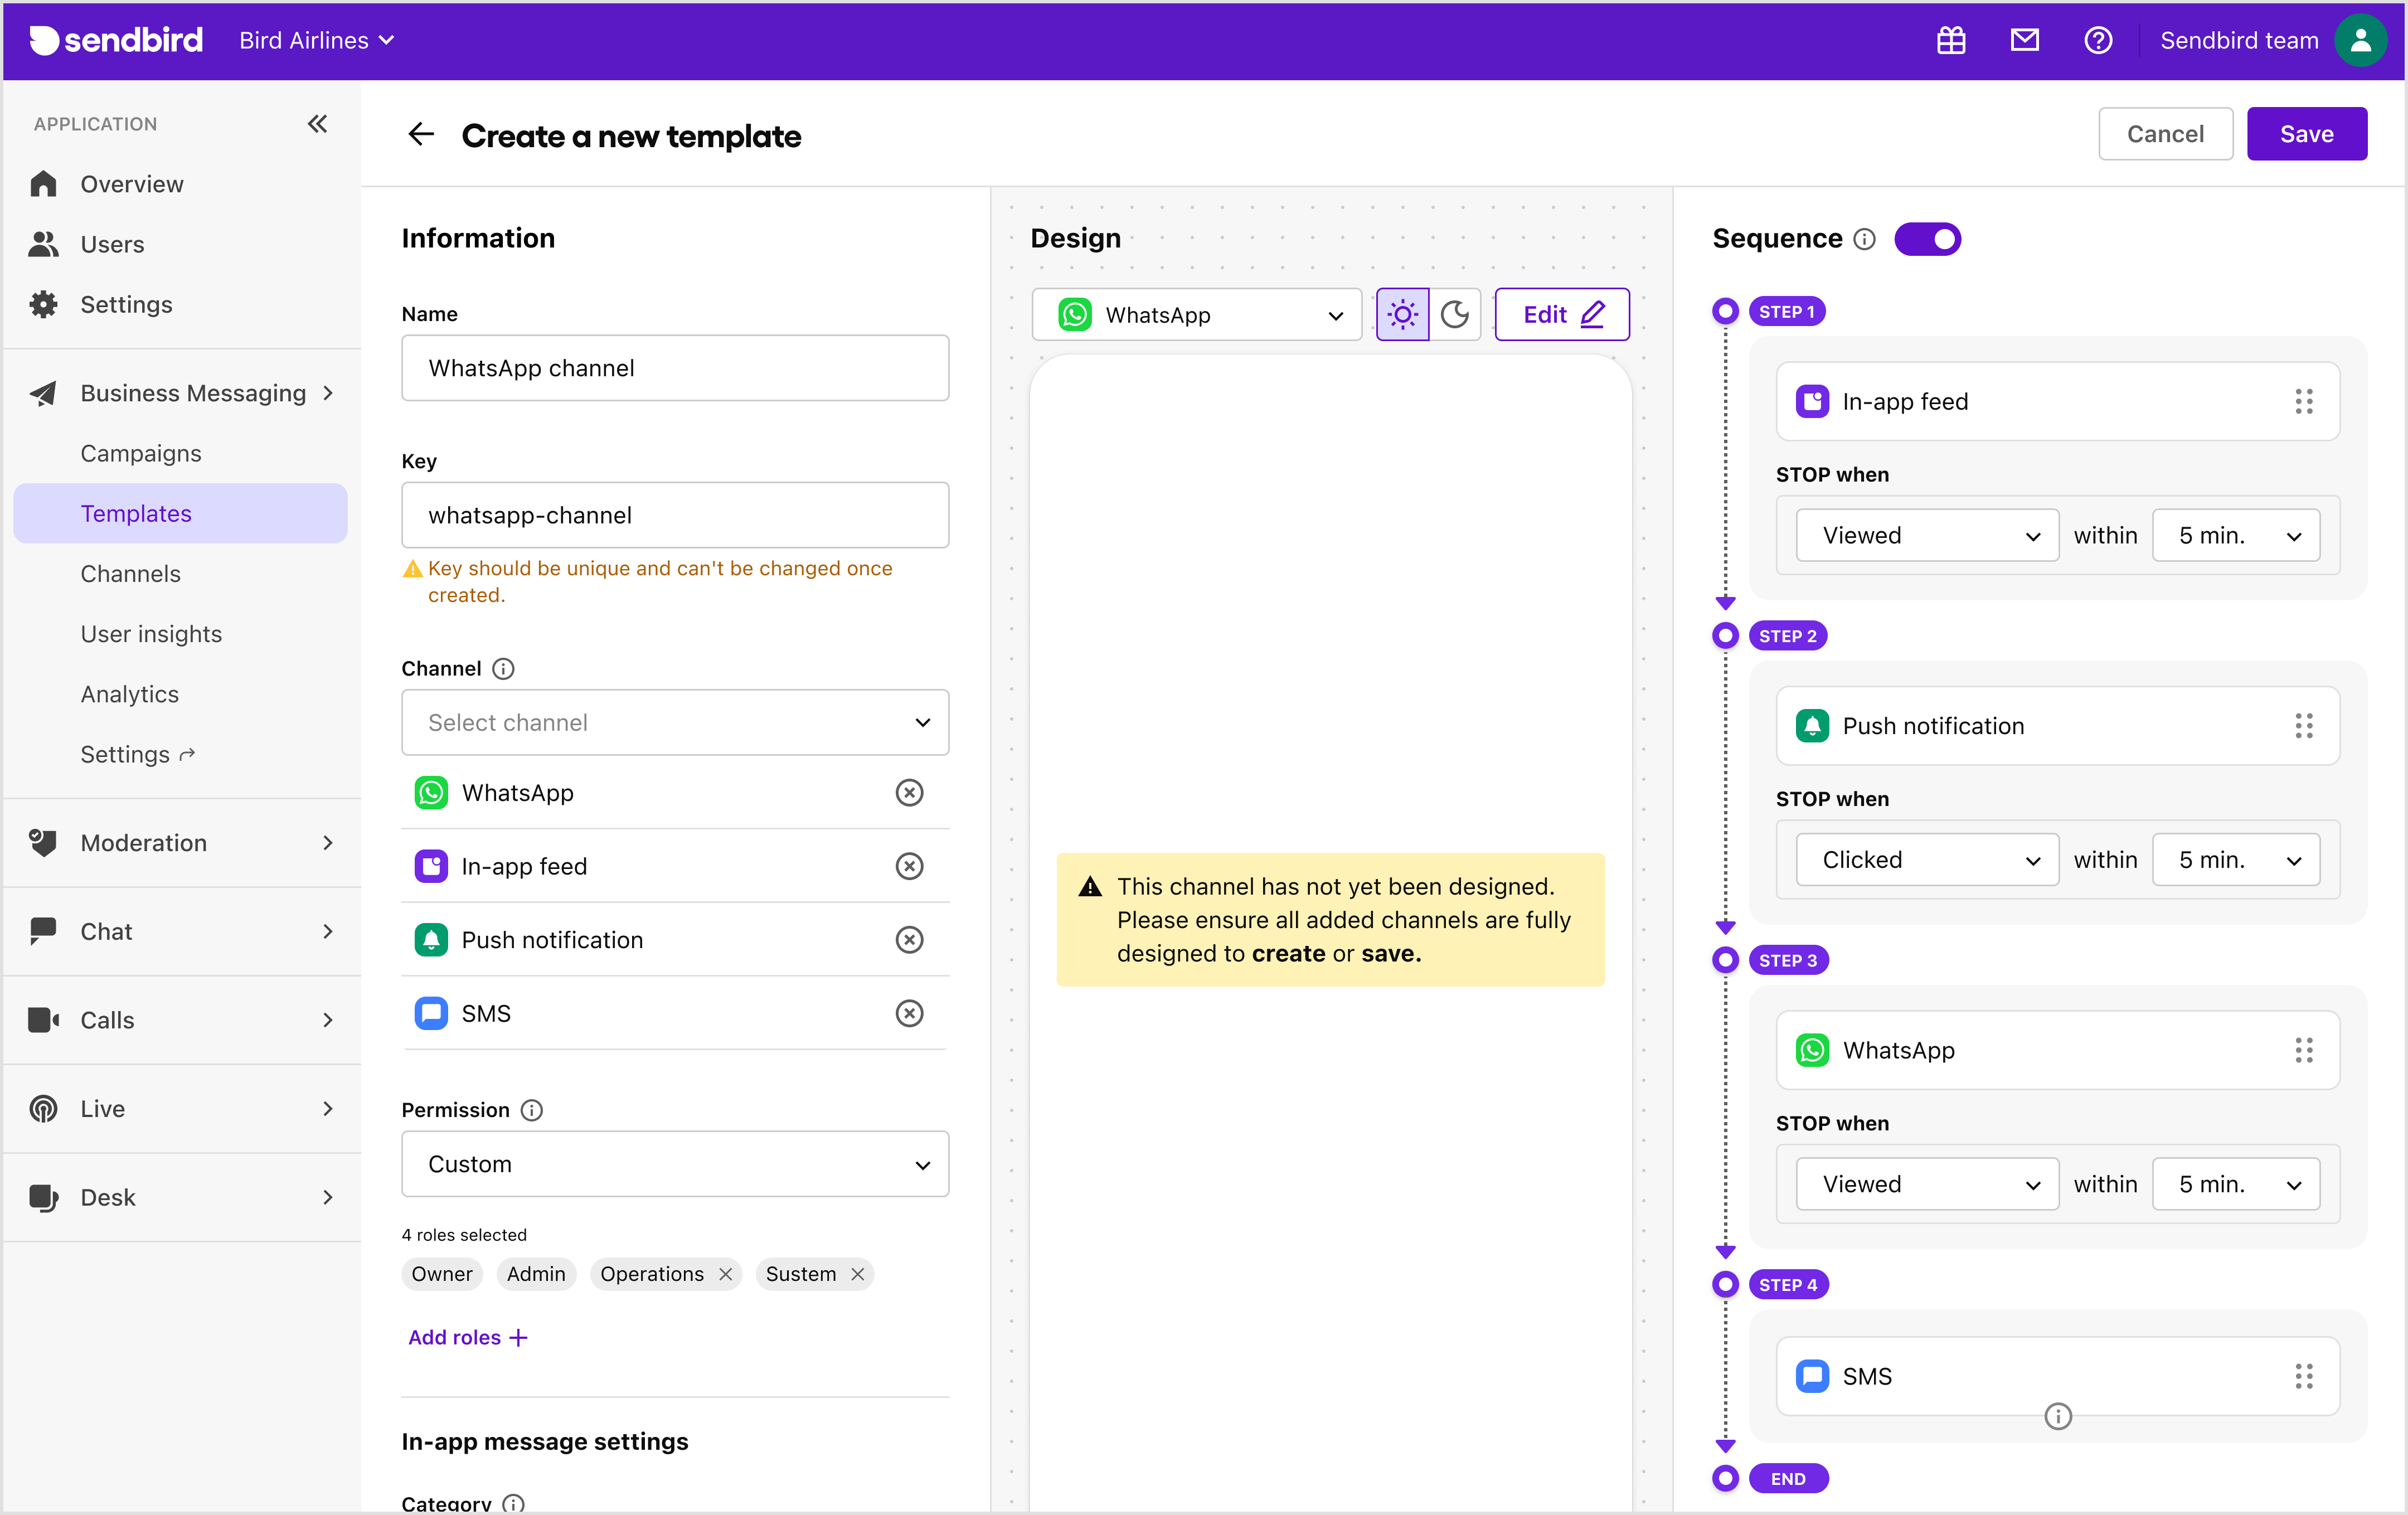Click the Owner role tag
Screen dimensions: 2408x1515
442,1274
